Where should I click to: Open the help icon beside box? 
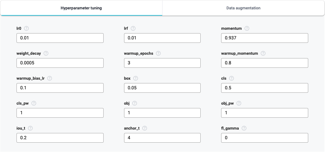pos(135,78)
